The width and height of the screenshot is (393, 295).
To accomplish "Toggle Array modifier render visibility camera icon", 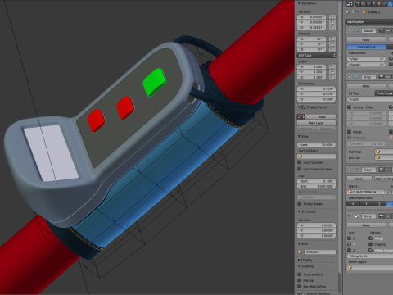I will [x=382, y=77].
